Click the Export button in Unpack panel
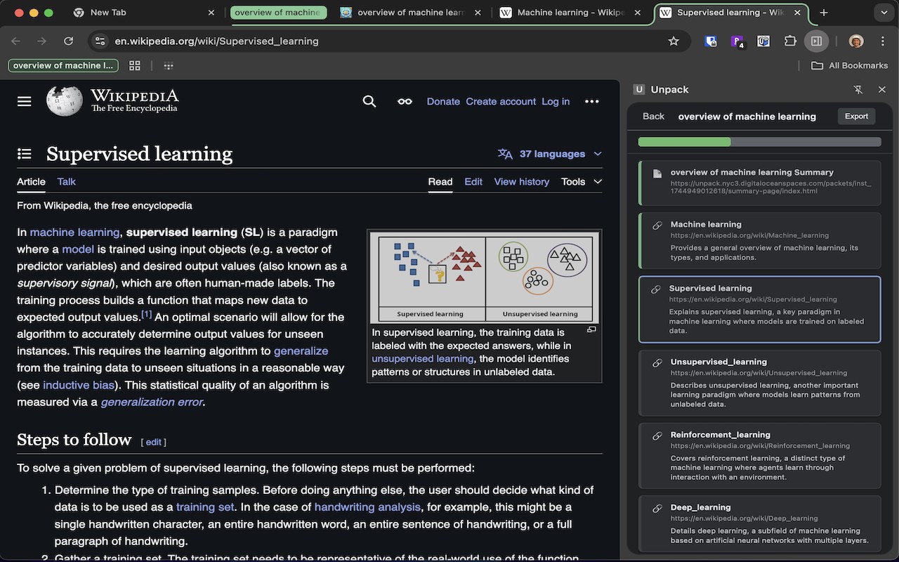Image resolution: width=899 pixels, height=562 pixels. (856, 116)
